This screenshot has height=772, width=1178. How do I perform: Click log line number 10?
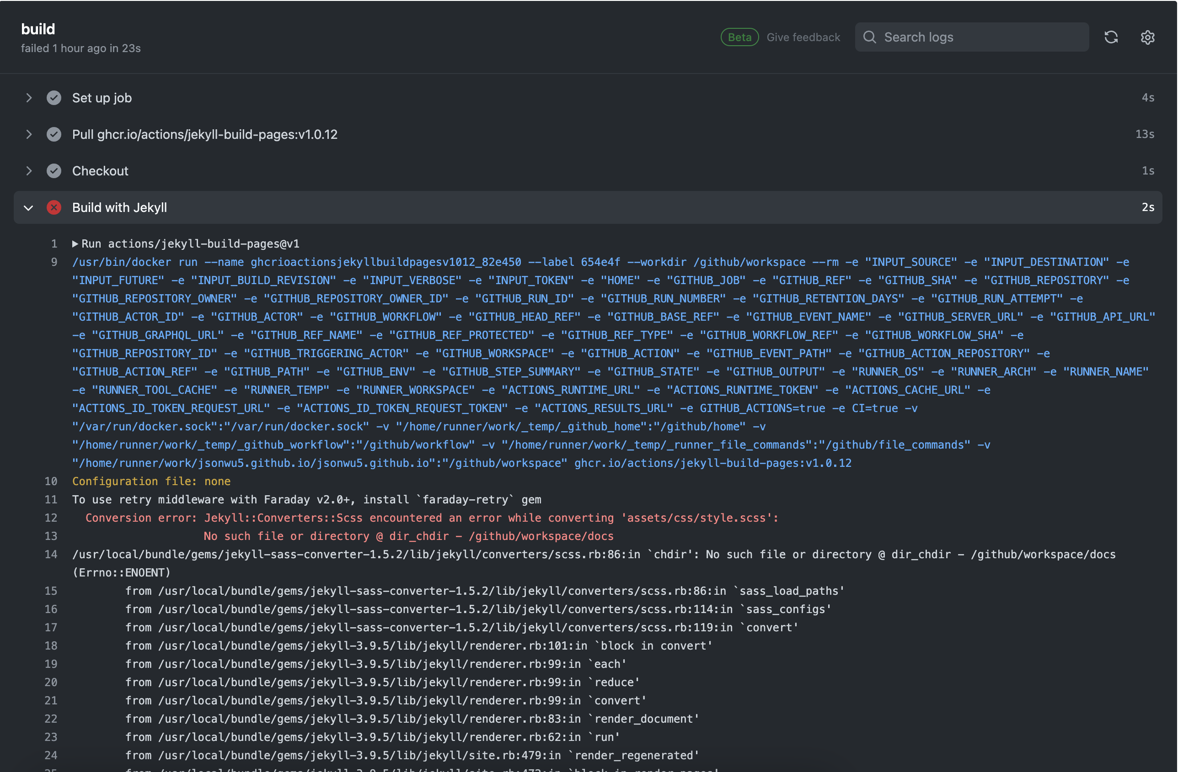(x=51, y=481)
